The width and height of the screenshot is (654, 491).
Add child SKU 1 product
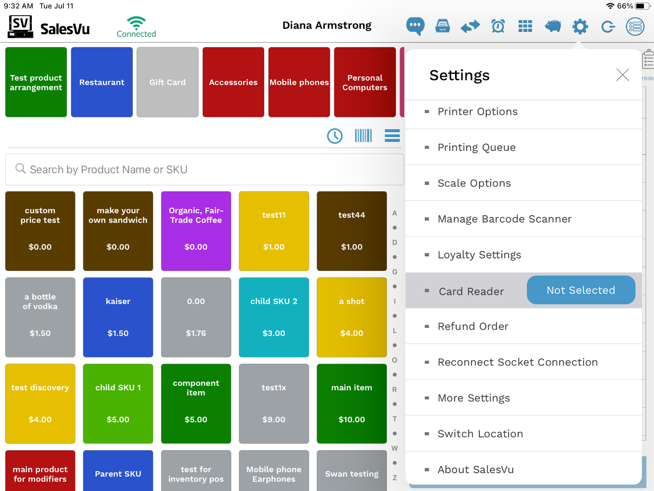point(118,403)
